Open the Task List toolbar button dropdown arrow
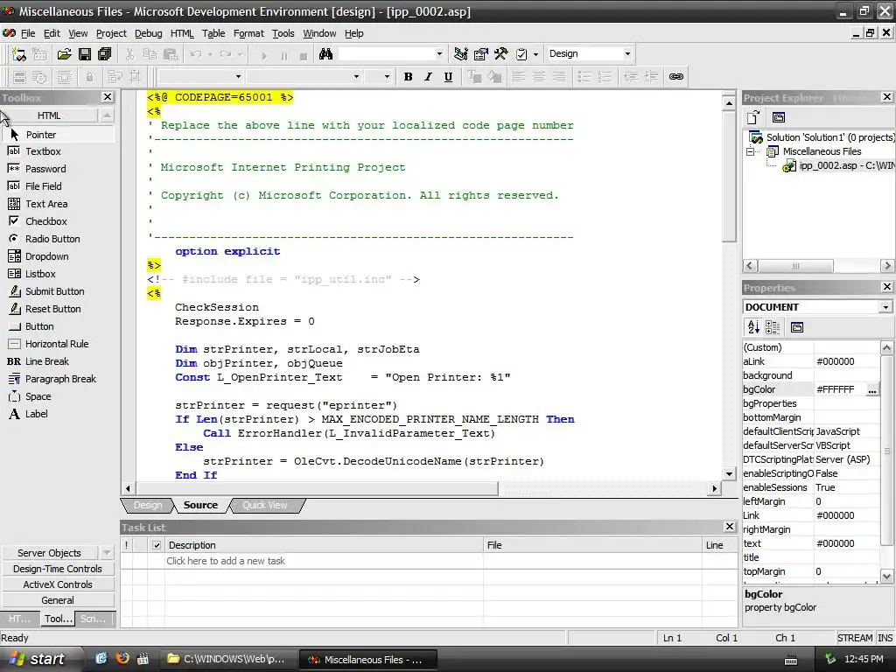Image resolution: width=896 pixels, height=672 pixels. point(535,54)
